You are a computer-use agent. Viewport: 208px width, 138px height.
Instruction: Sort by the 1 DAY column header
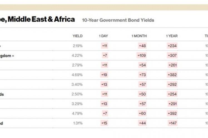103,36
